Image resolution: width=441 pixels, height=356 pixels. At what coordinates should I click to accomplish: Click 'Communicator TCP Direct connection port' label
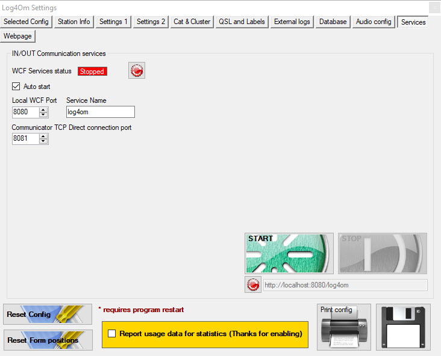pyautogui.click(x=72, y=127)
